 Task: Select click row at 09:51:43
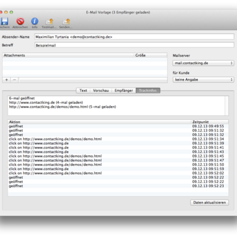(118, 152)
